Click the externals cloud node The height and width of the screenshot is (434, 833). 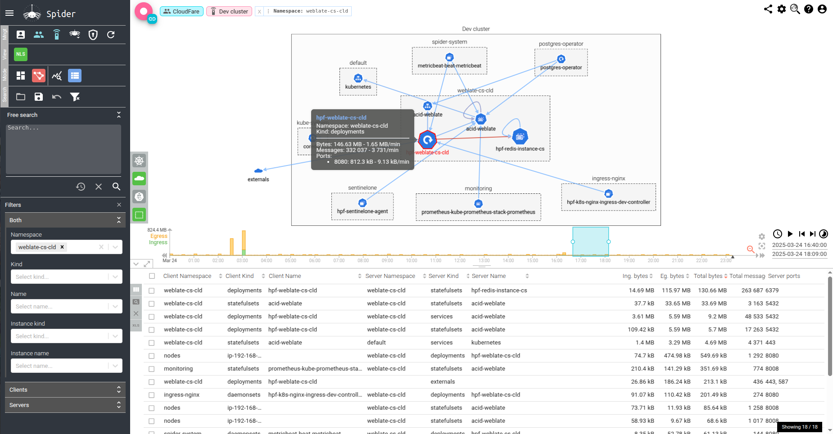[x=258, y=170]
